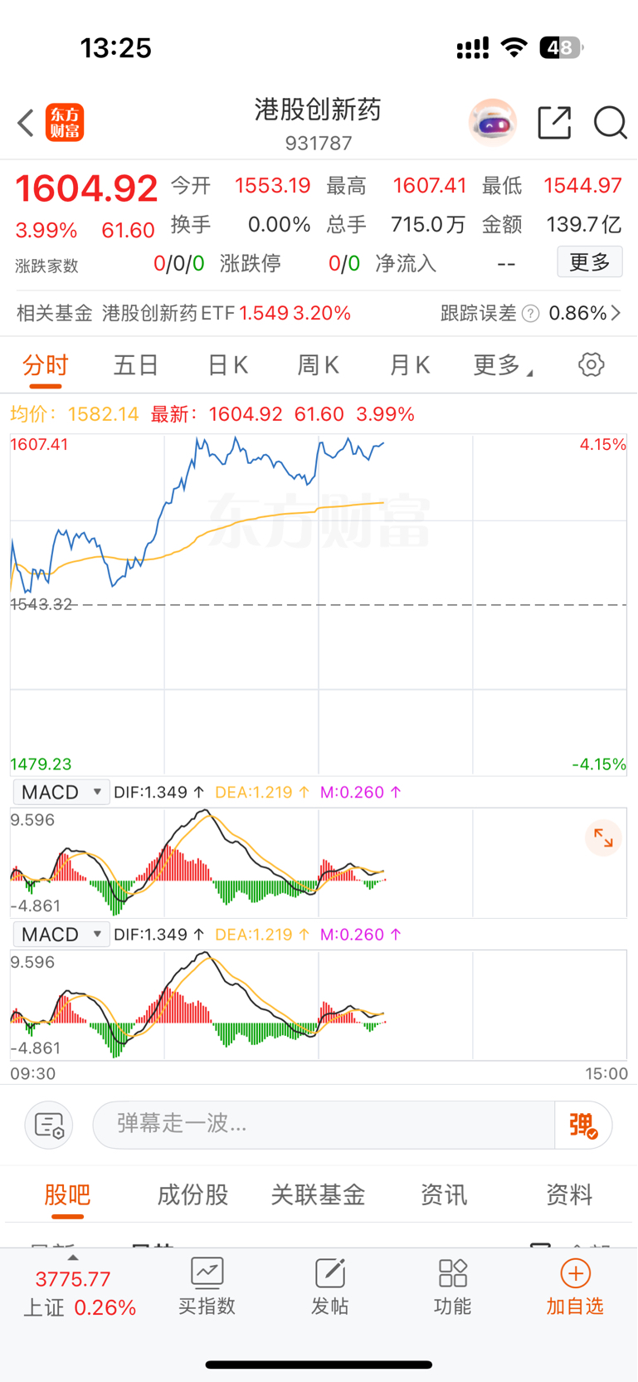The width and height of the screenshot is (638, 1382).
Task: Tap the 发帖 compose icon
Action: pyautogui.click(x=329, y=1287)
